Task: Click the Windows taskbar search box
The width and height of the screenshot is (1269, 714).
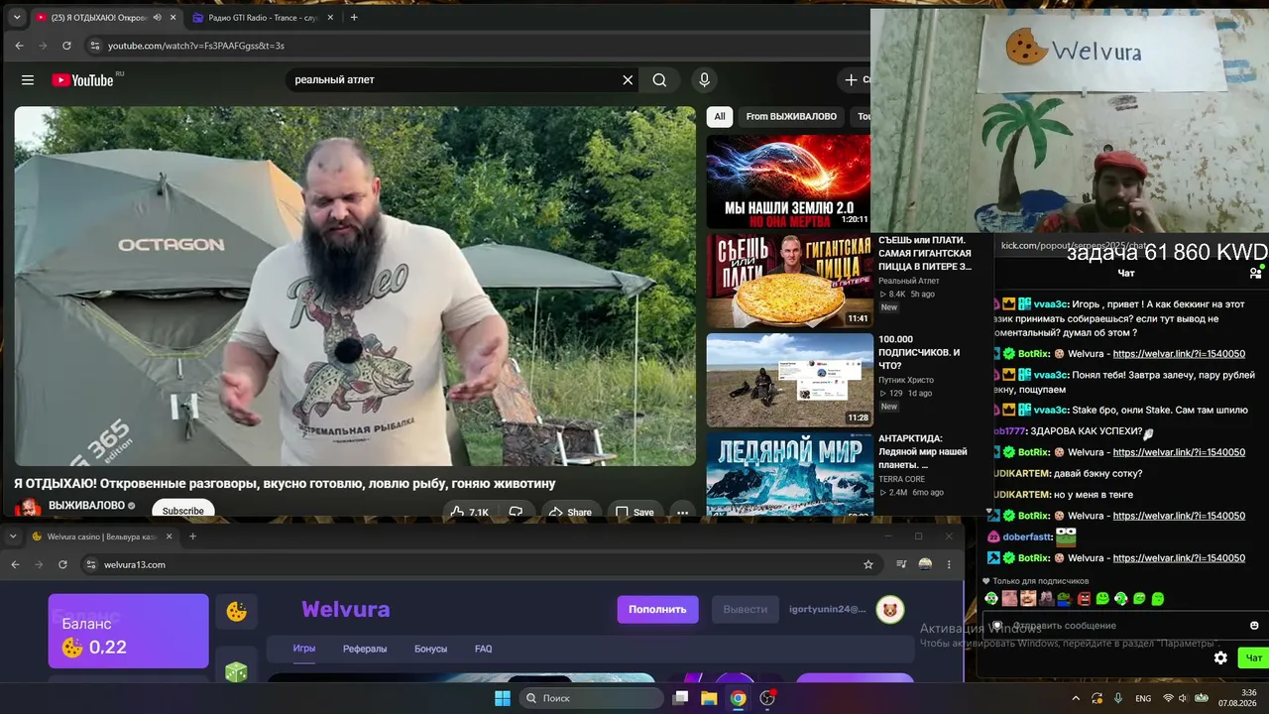Action: pos(591,698)
